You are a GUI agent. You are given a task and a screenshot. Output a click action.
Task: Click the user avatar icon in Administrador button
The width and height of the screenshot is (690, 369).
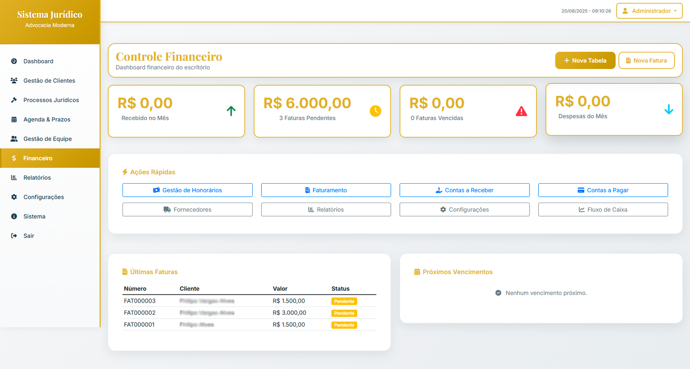click(x=625, y=11)
